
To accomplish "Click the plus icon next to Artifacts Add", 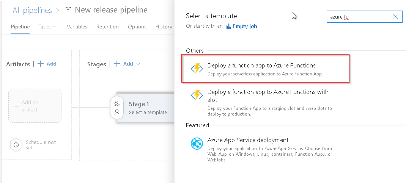I will (41, 64).
